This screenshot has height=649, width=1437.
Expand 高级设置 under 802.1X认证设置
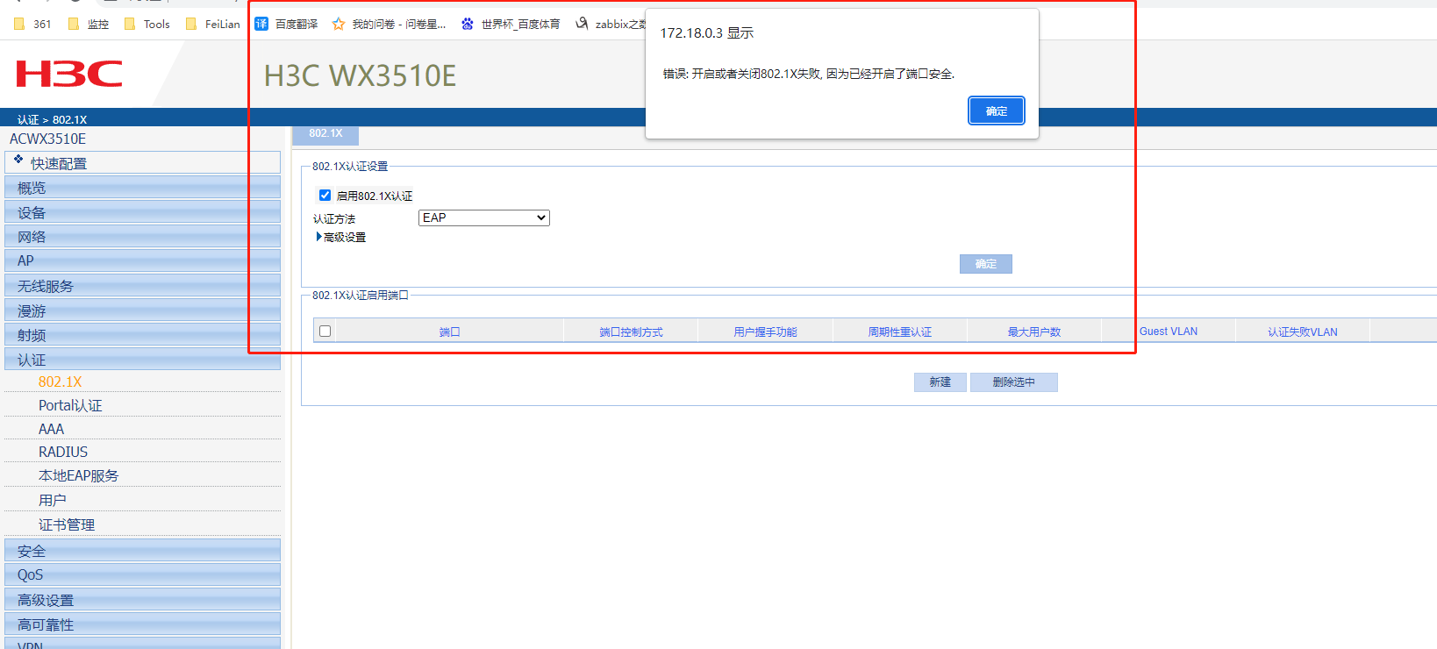[x=341, y=237]
